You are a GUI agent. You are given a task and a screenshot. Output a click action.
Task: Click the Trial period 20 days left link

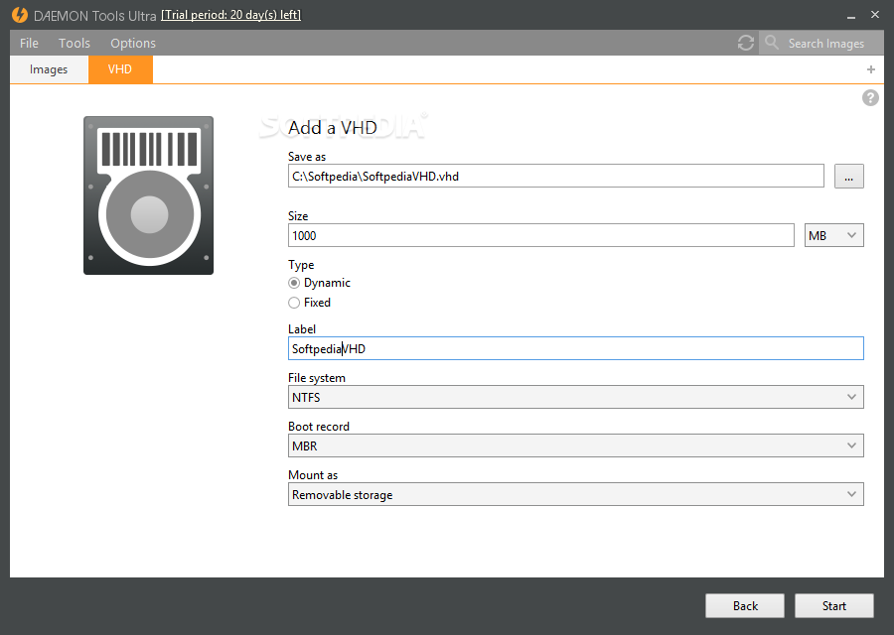pyautogui.click(x=230, y=15)
